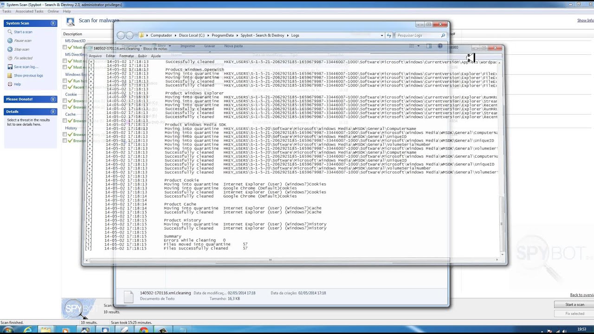Screen dimensions: 594x334
Task: Click the Description column header in Spybot
Action: [x=72, y=34]
